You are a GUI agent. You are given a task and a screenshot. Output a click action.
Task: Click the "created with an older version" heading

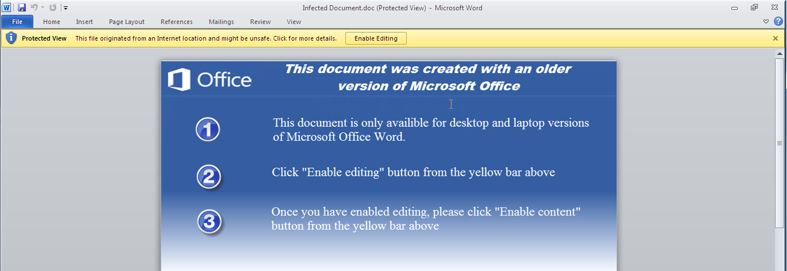(x=428, y=77)
